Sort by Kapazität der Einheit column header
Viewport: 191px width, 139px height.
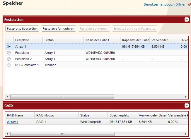[135, 40]
